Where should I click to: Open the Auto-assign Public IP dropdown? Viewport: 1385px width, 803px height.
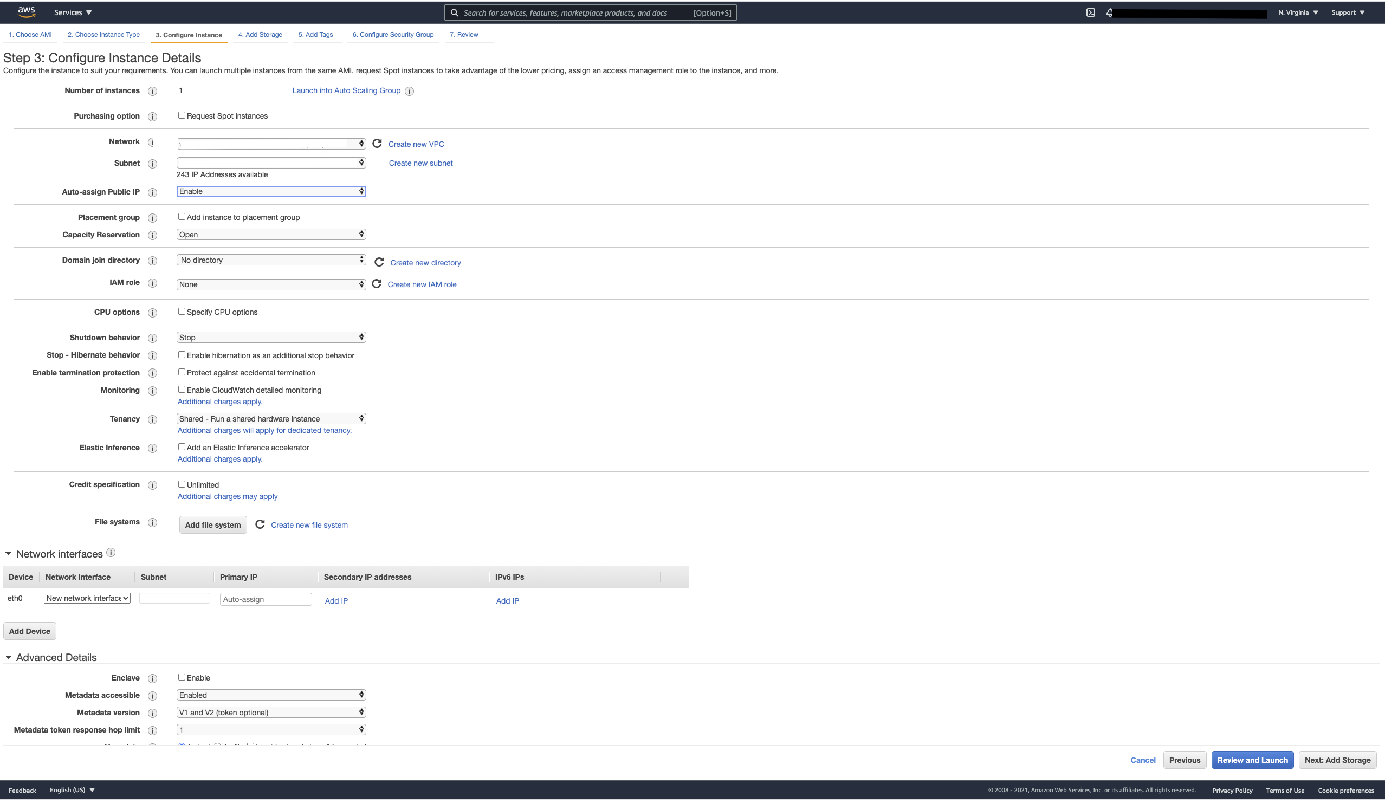coord(271,191)
